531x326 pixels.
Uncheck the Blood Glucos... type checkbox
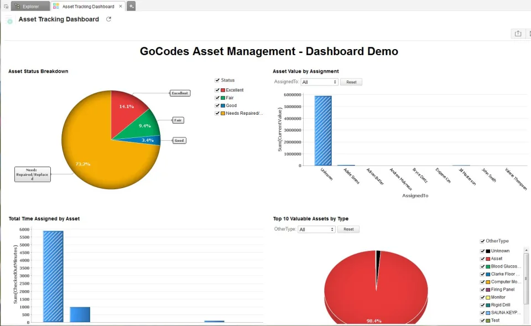tap(482, 266)
